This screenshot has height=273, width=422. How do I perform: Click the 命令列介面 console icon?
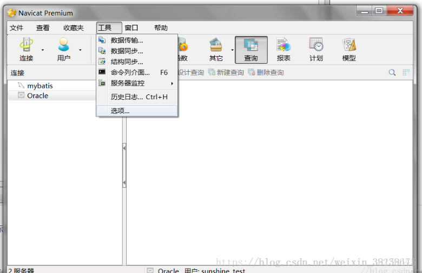pos(102,72)
